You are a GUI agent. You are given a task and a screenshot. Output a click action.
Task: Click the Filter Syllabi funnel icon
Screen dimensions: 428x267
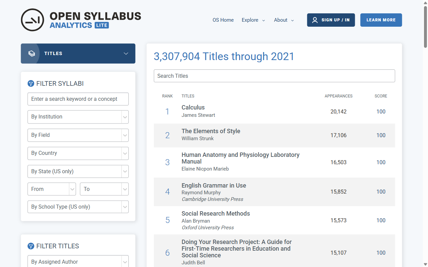coord(31,83)
